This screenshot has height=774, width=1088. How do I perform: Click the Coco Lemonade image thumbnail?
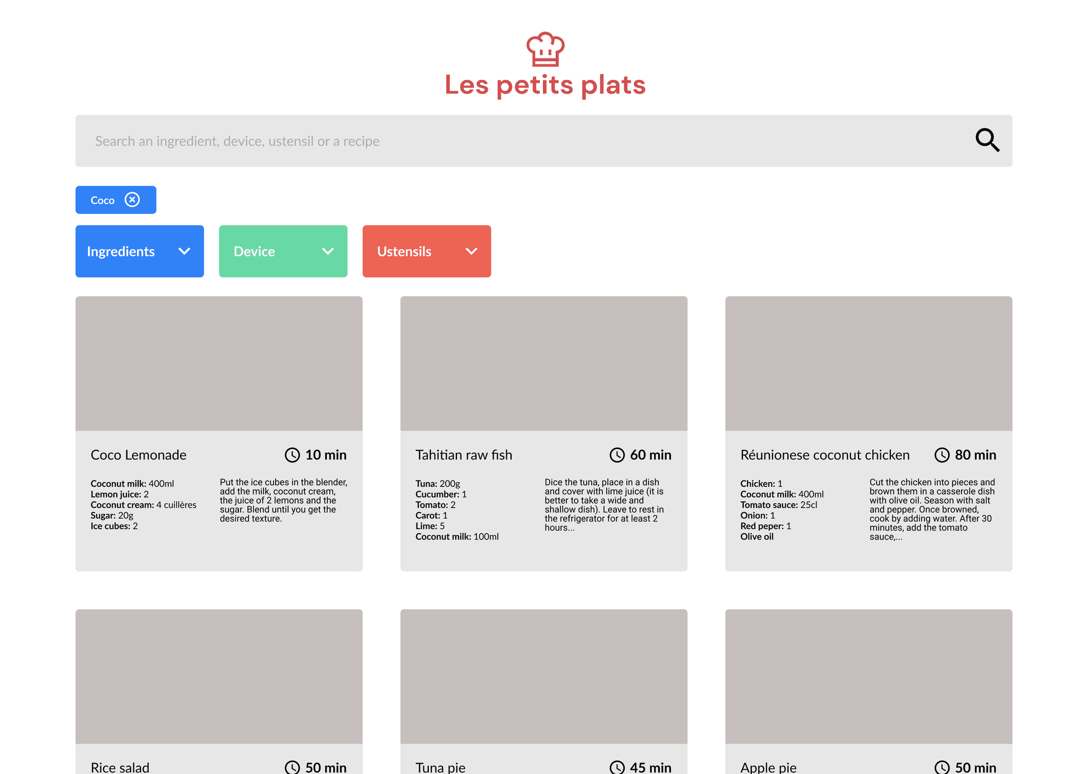tap(219, 364)
